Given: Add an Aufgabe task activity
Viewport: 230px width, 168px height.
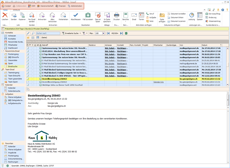Looking at the screenshot, I should 151,17.
